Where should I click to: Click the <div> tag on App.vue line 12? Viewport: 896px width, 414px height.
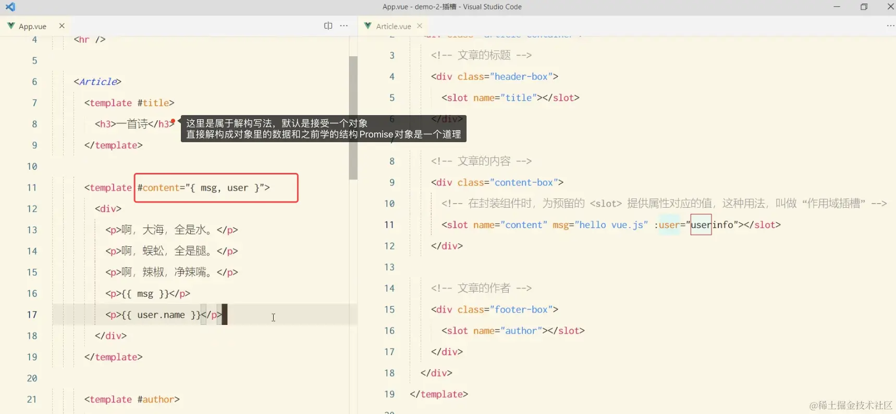(108, 209)
